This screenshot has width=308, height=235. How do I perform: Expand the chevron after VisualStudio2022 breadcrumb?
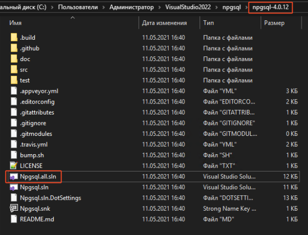216,7
